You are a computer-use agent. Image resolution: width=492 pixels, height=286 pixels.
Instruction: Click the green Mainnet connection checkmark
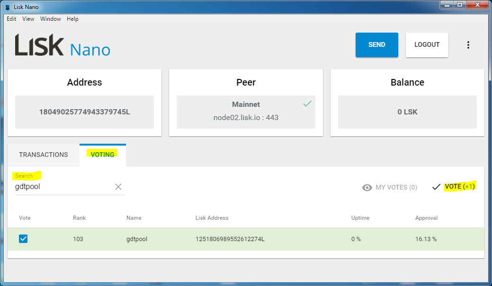(x=307, y=104)
